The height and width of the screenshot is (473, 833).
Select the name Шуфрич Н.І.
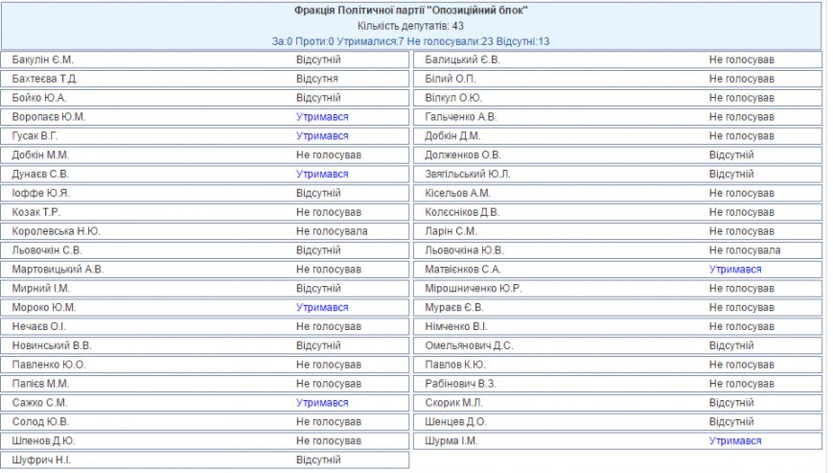(41, 461)
